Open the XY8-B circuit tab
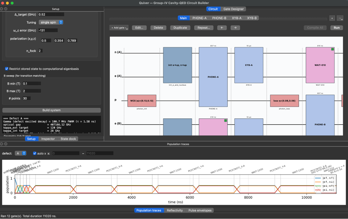Image resolution: width=348 pixels, height=219 pixels. [x=252, y=18]
